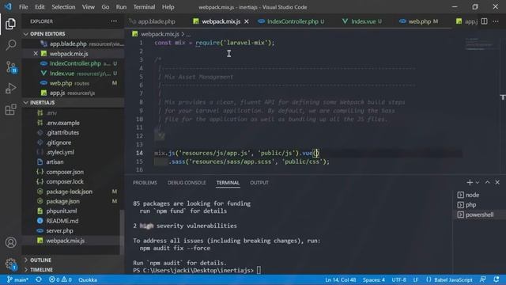Screen dimensions: 506x285
Task: Click Quokka status bar item
Action: (x=88, y=279)
